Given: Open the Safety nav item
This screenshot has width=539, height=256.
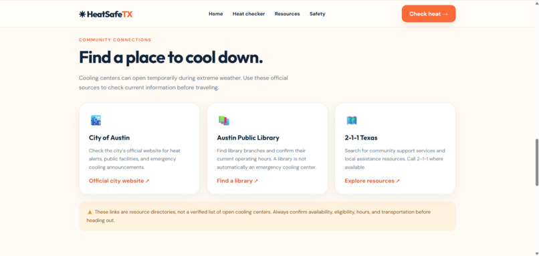Looking at the screenshot, I should [x=317, y=14].
